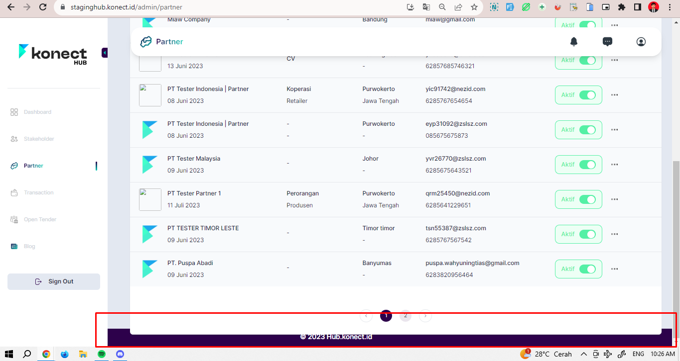This screenshot has height=361, width=680.
Task: Open three-dot menu for PT Tester Partner 1
Action: pyautogui.click(x=614, y=199)
